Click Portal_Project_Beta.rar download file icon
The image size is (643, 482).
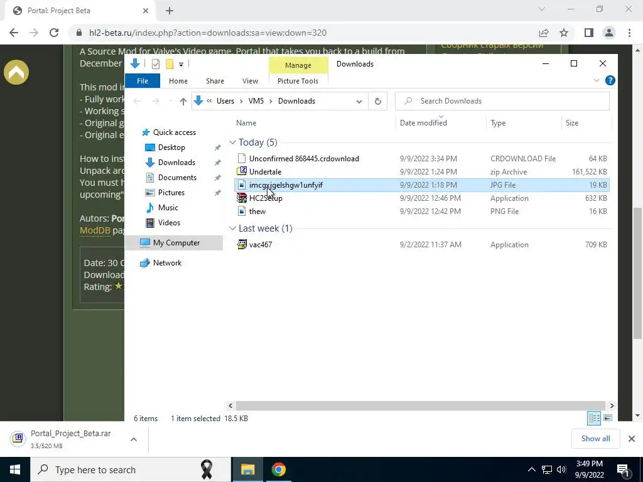(18, 439)
